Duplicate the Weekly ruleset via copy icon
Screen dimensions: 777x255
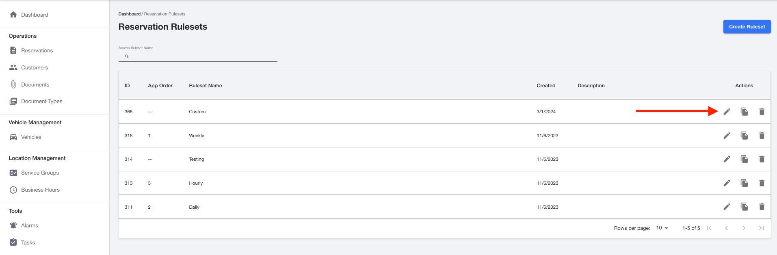point(744,136)
